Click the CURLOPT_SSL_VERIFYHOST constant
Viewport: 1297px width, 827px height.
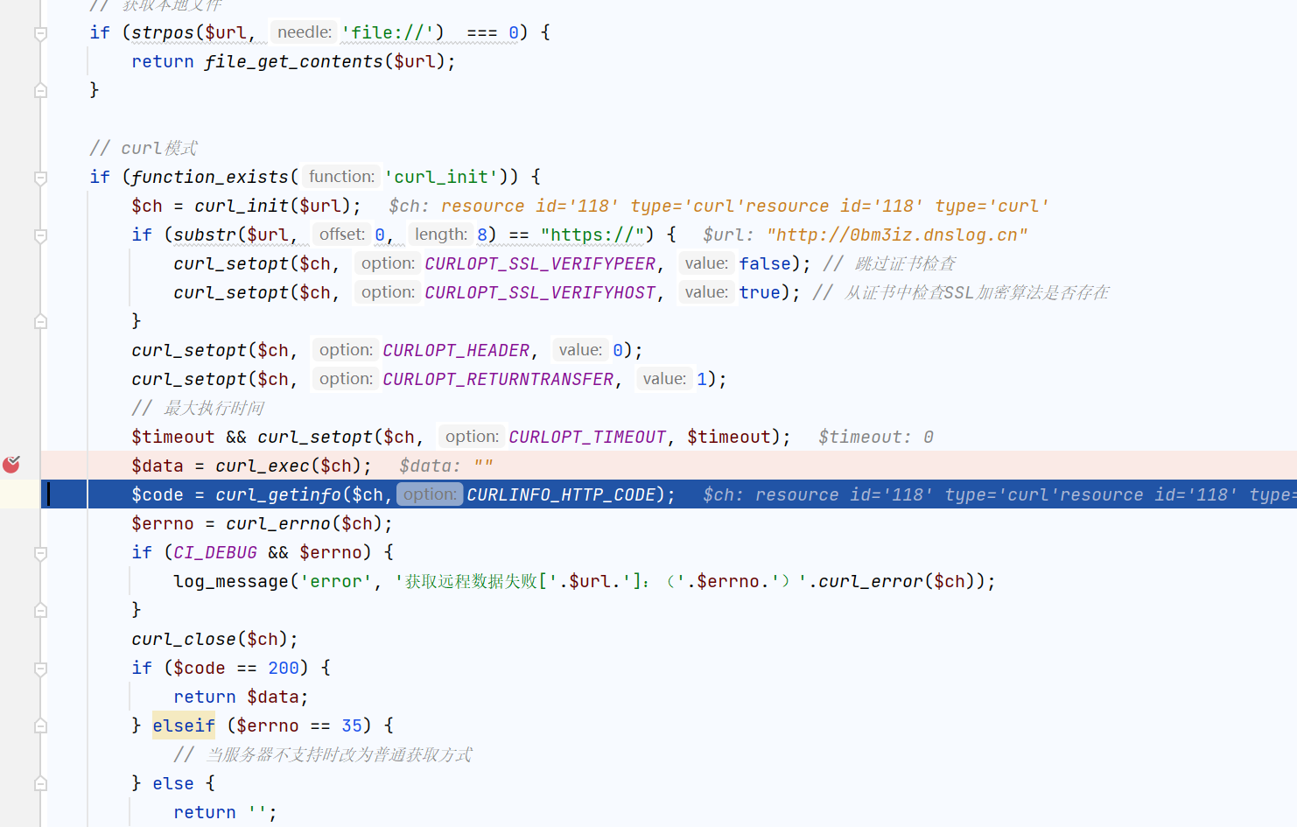540,292
